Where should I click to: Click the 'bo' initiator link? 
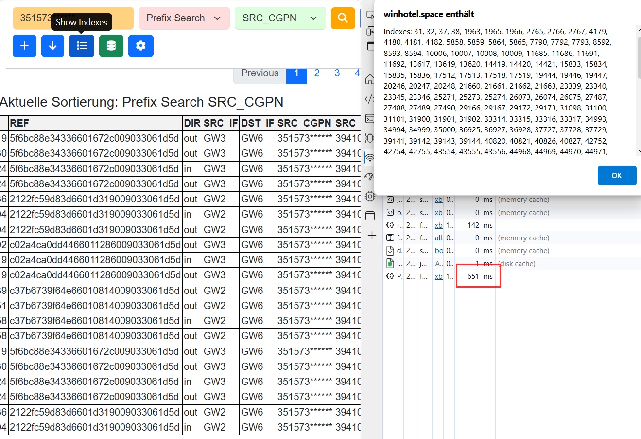coord(438,251)
